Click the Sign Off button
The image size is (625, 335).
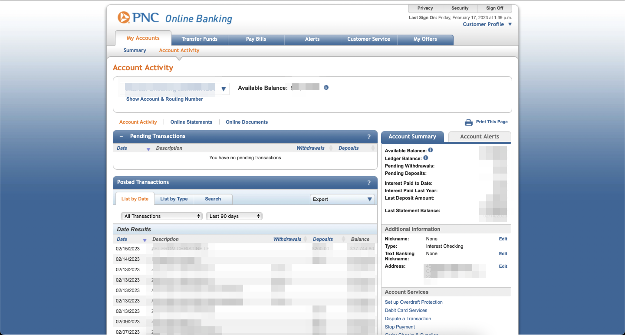click(495, 8)
